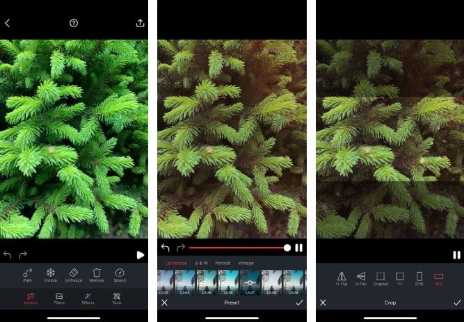This screenshot has width=464, height=322.
Task: Select the 1:1 crop ratio
Action: tap(400, 278)
